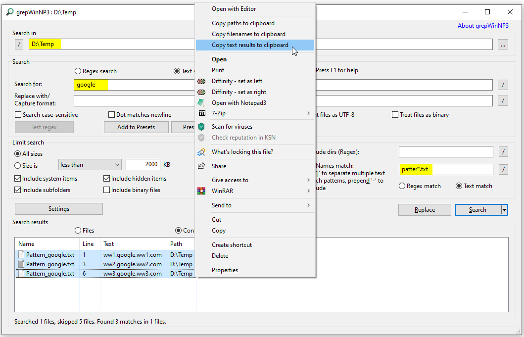Click the Replace button
The height and width of the screenshot is (337, 524).
pos(425,210)
